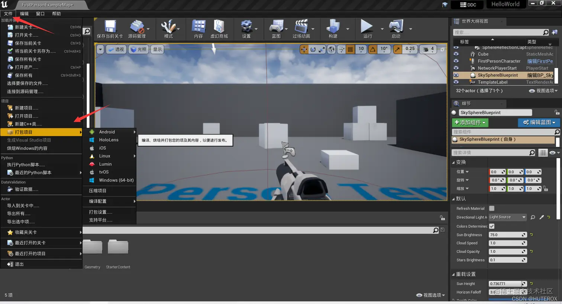
Task: Click 编辑BP_Sky link in outliner
Action: pos(540,75)
